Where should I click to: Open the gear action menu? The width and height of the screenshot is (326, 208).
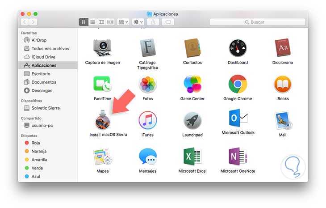(x=138, y=22)
